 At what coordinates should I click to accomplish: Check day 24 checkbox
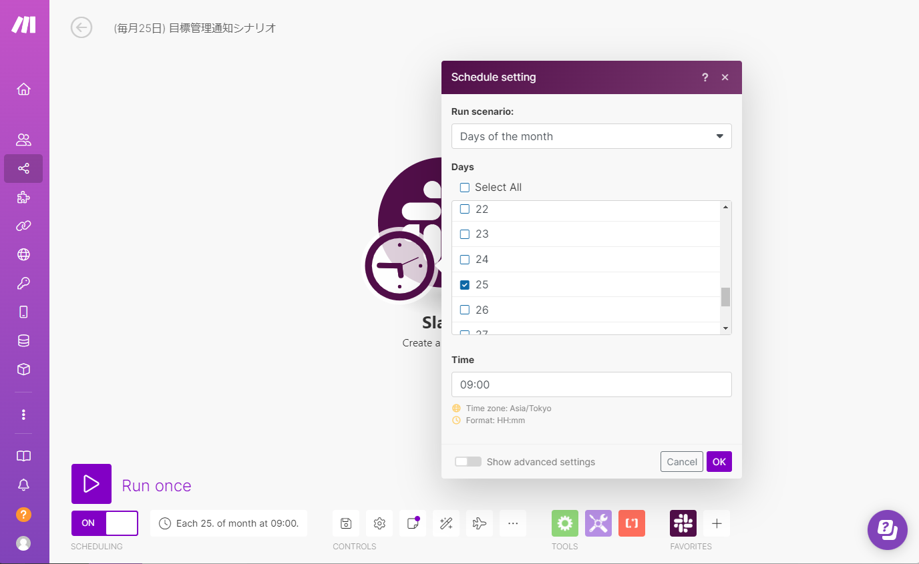click(x=465, y=260)
